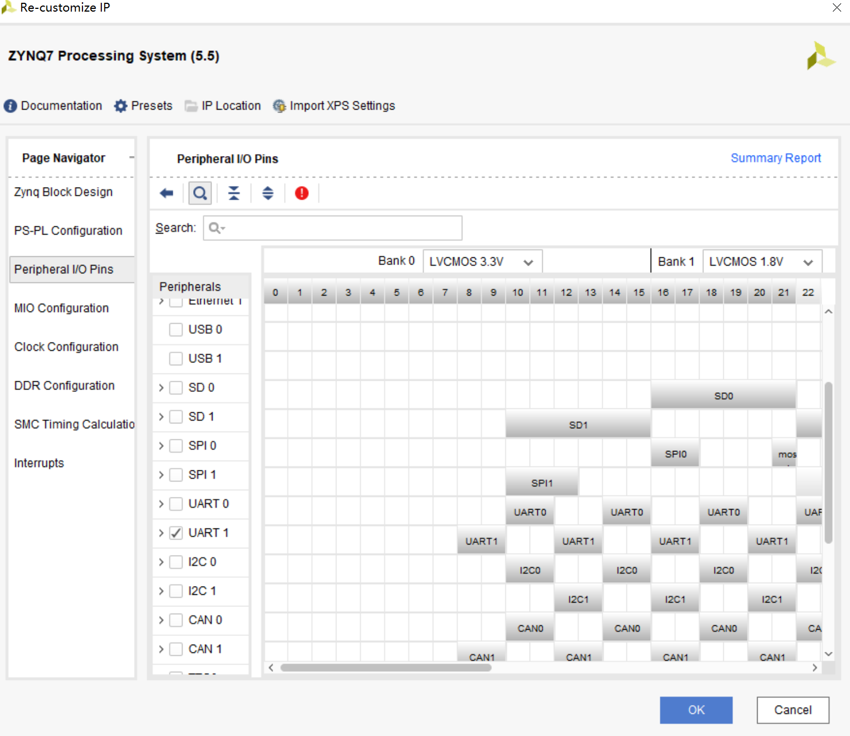Open SMC Timing Calculation page
Viewport: 850px width, 736px height.
[x=74, y=424]
